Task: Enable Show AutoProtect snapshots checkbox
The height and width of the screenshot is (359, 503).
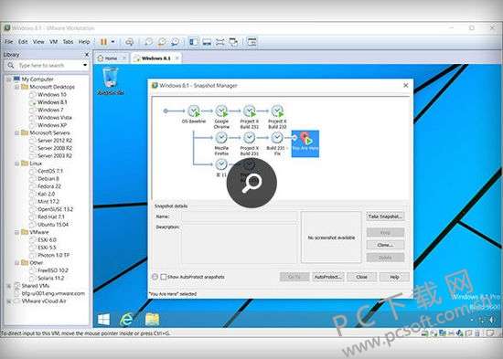Action: [x=164, y=277]
